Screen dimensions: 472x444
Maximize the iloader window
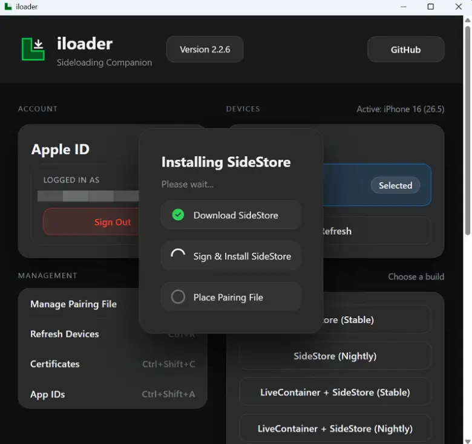click(431, 7)
